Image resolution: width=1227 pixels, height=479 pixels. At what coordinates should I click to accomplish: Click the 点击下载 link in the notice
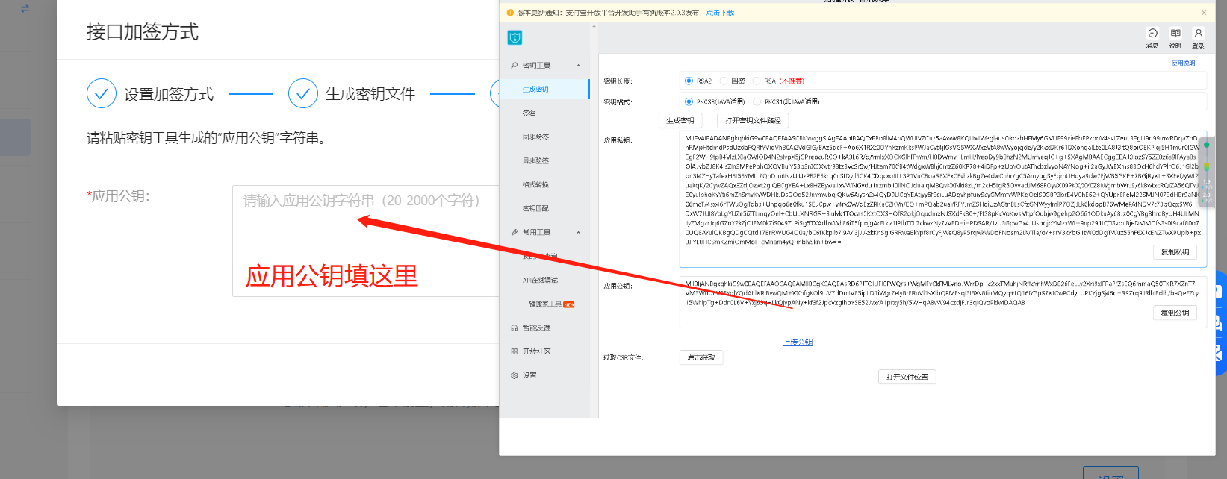720,13
